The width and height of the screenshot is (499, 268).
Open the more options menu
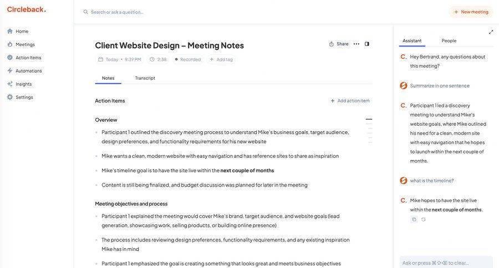[357, 44]
